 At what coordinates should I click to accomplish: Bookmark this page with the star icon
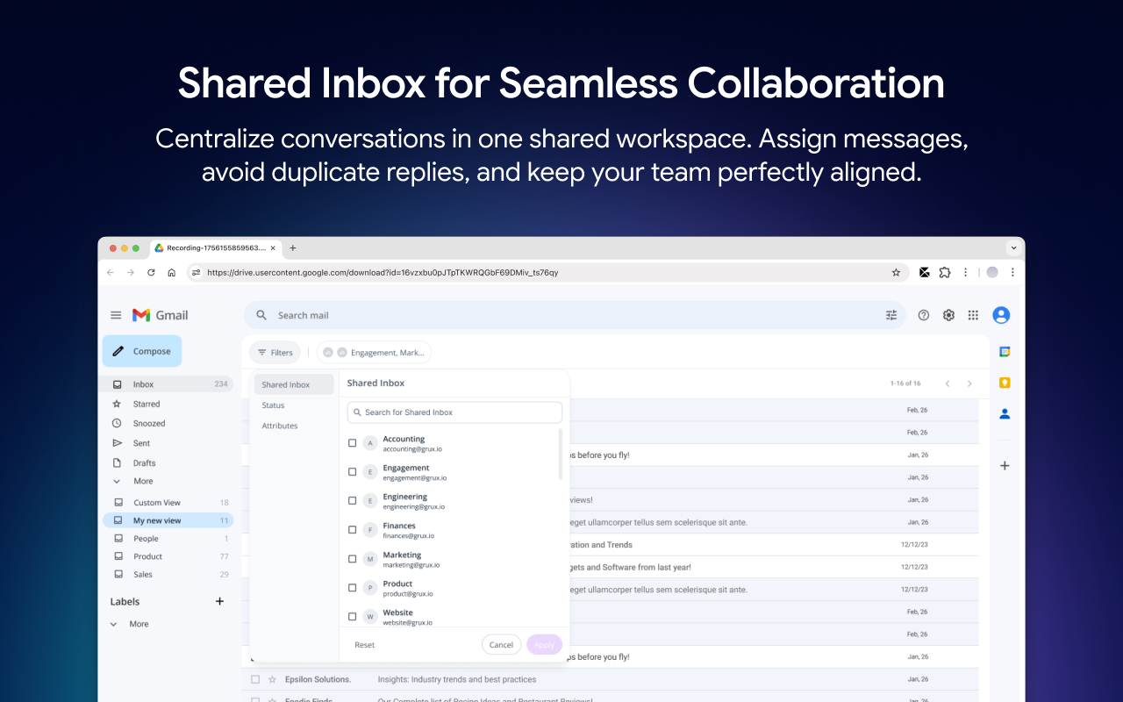pyautogui.click(x=896, y=273)
